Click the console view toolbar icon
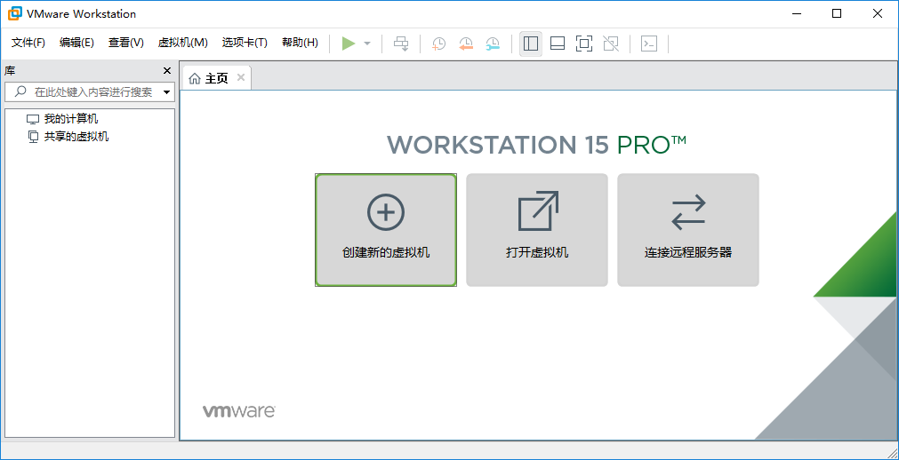The width and height of the screenshot is (899, 460). point(649,44)
